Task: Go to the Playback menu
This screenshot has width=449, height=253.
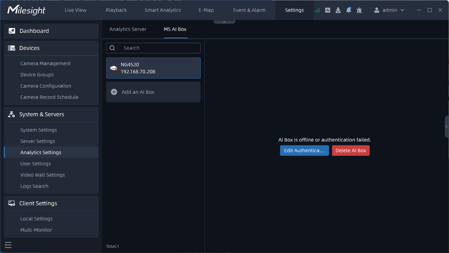Action: pos(116,10)
